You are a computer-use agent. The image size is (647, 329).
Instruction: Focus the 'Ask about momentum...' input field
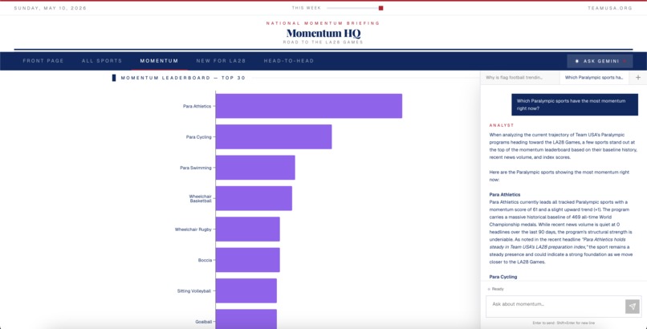tap(555, 307)
